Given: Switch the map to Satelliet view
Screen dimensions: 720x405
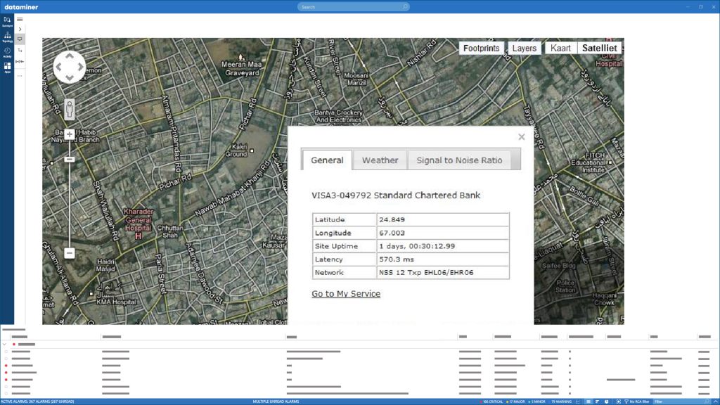Looking at the screenshot, I should (x=600, y=49).
